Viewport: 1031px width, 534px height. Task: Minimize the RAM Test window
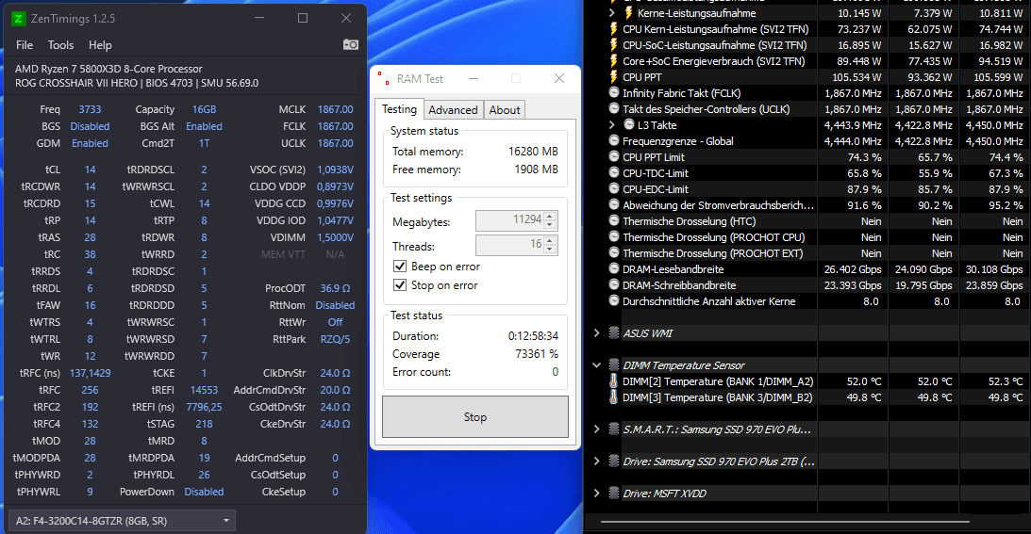point(474,79)
